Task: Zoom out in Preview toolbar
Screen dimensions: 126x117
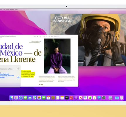Action: pos(35,37)
